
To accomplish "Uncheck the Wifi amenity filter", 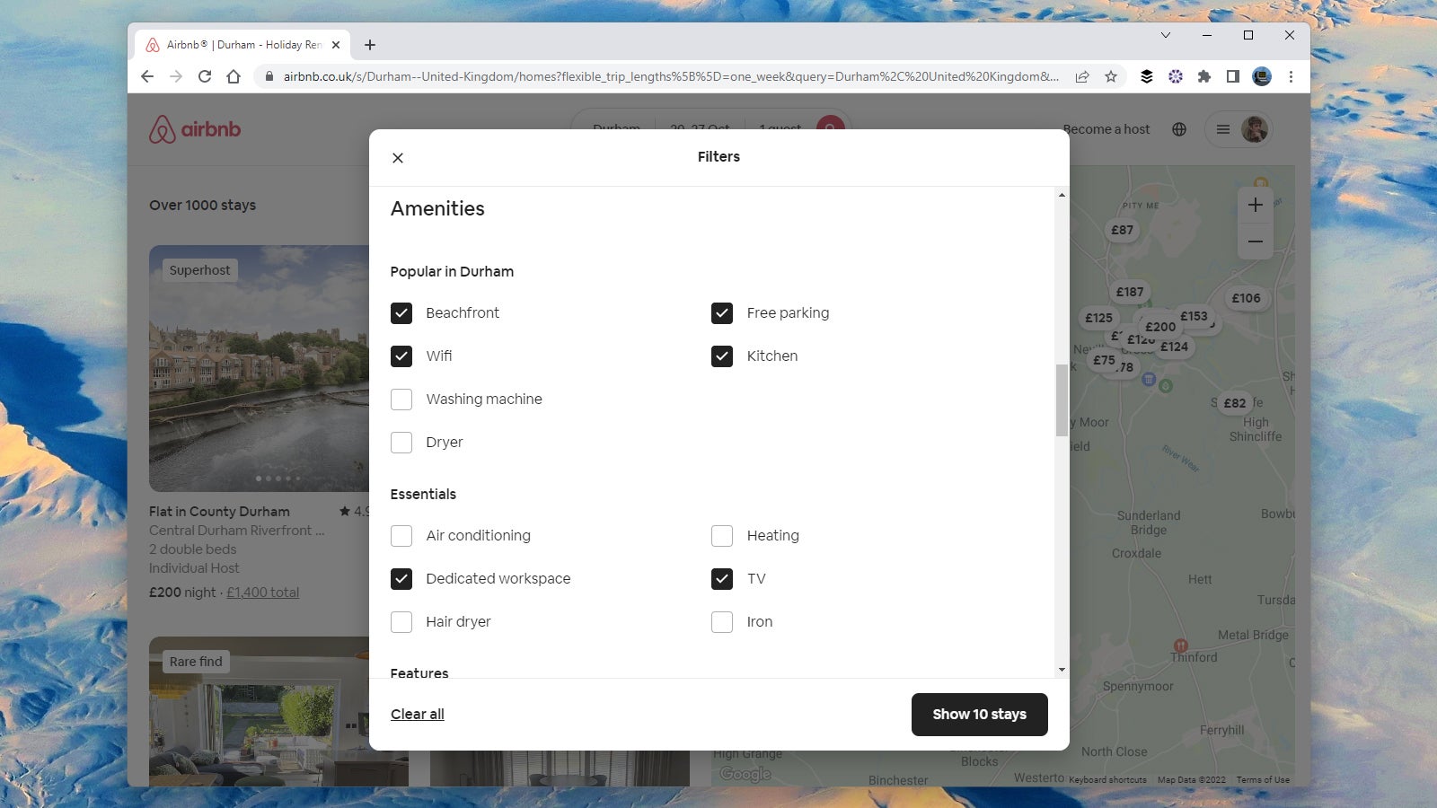I will 401,356.
